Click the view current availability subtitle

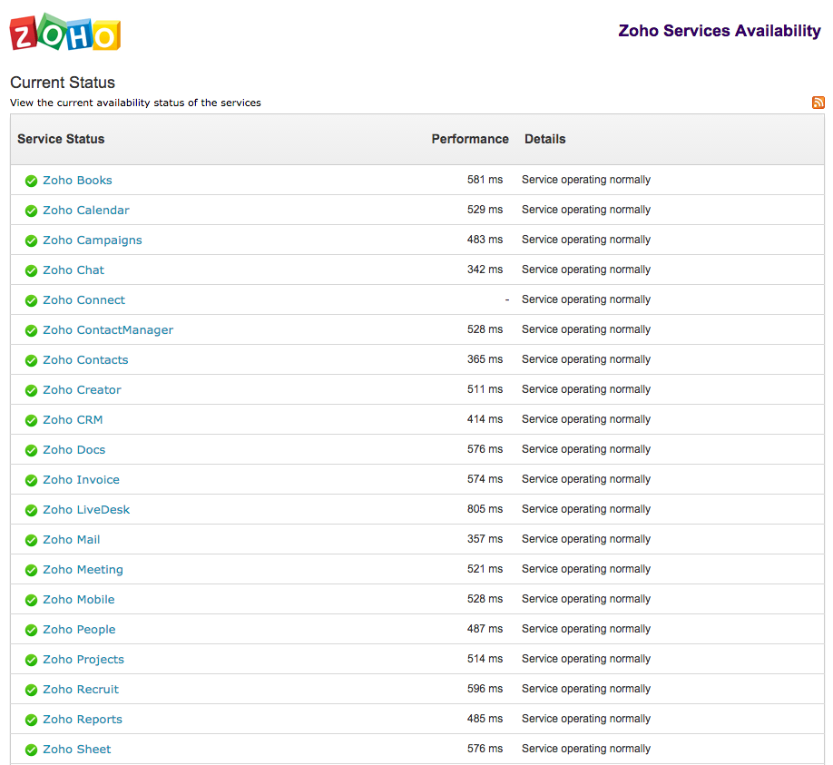[135, 103]
